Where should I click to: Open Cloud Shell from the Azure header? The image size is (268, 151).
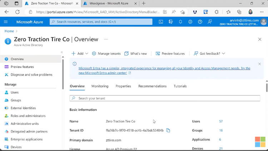click(161, 22)
